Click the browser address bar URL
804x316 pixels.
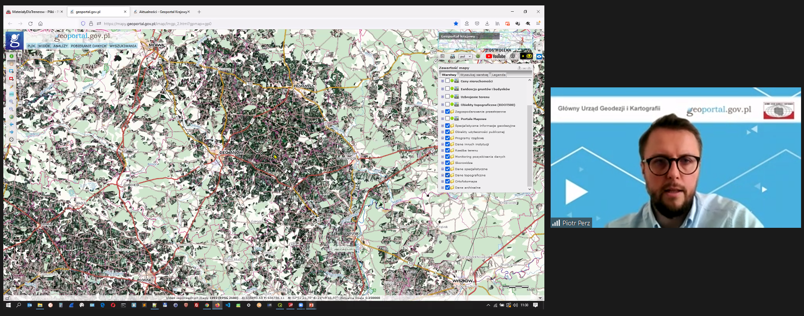coord(157,24)
